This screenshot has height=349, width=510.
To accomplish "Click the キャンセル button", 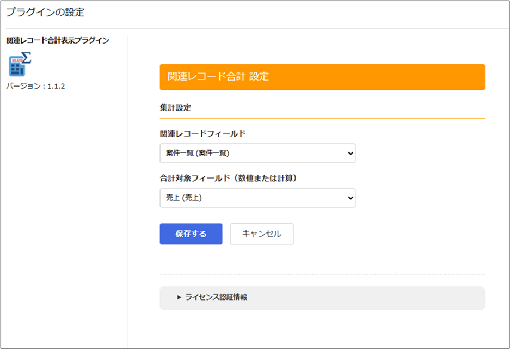I will (x=261, y=234).
